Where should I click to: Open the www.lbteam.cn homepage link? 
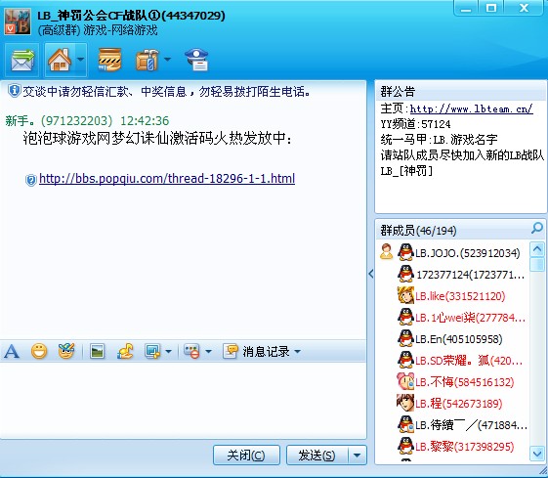[x=471, y=109]
